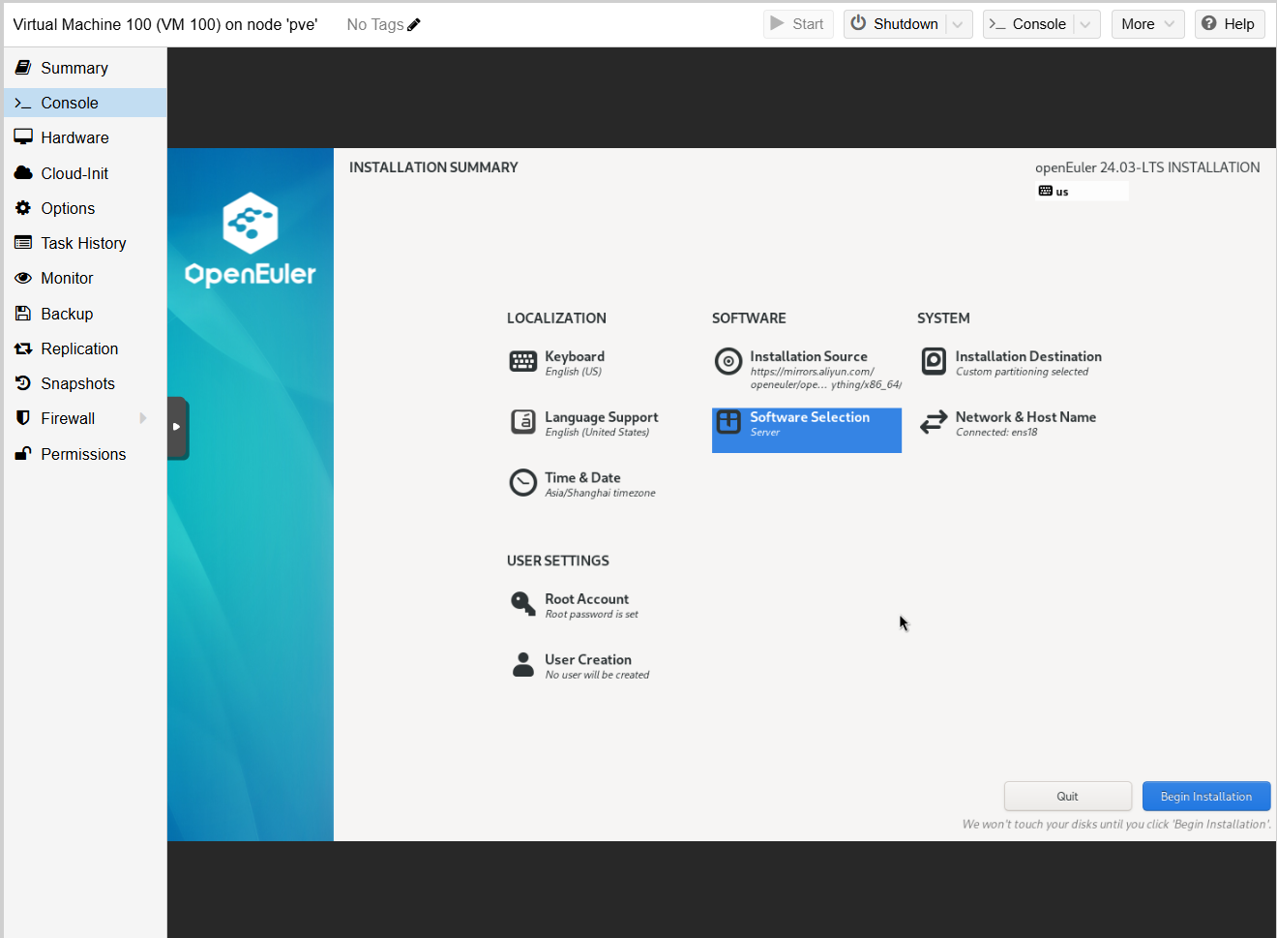Edit VM tags with pencil icon
1277x938 pixels.
coord(414,25)
